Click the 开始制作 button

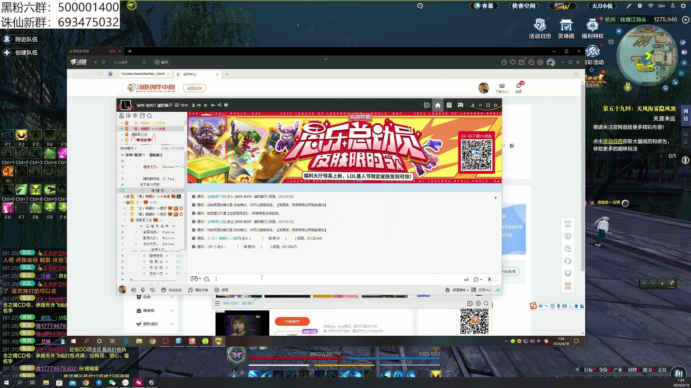pyautogui.click(x=292, y=321)
